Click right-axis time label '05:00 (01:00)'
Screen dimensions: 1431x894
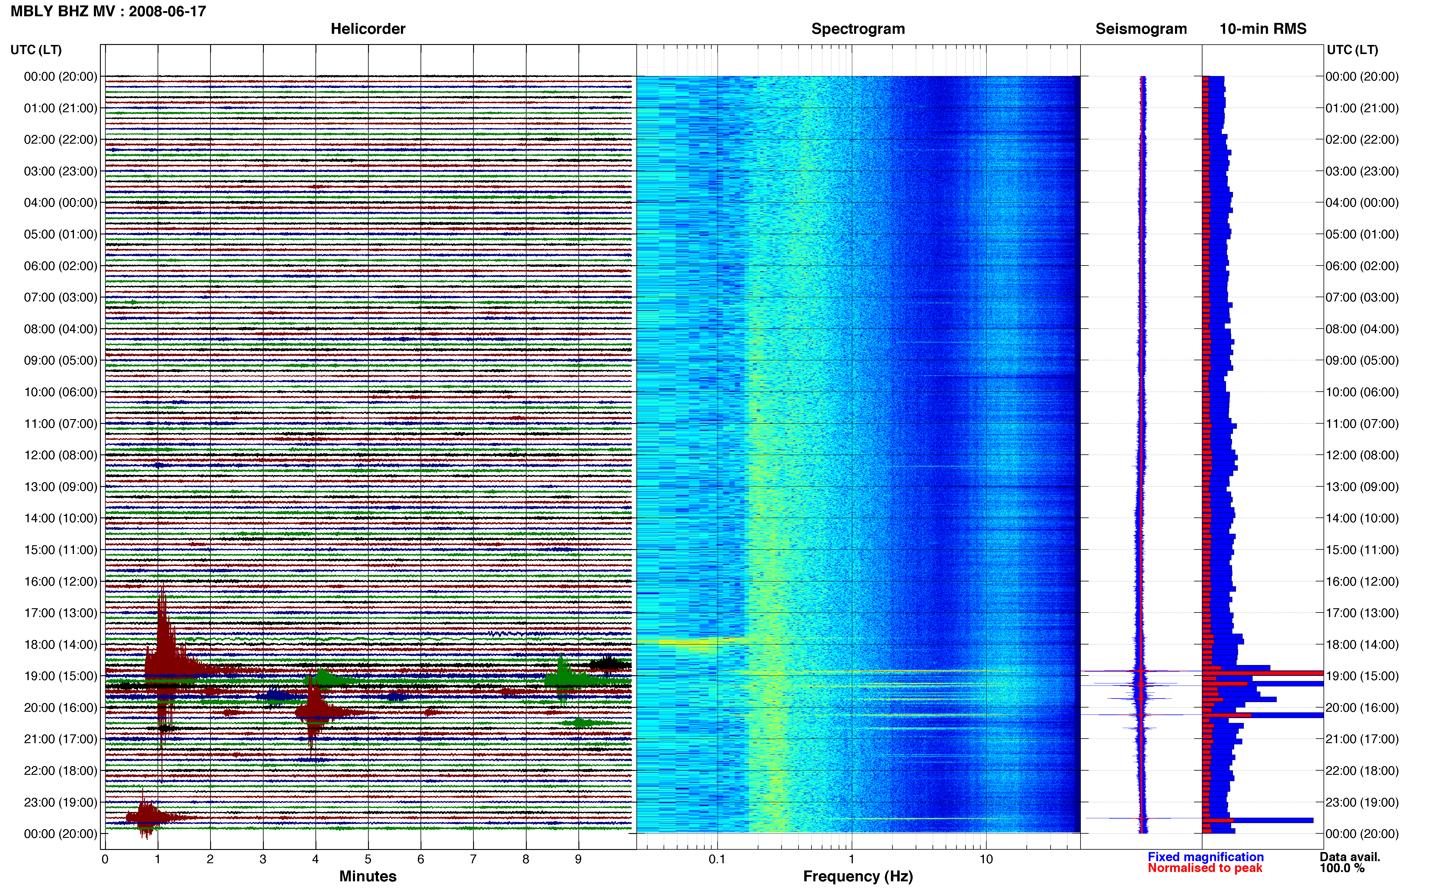(x=1362, y=234)
